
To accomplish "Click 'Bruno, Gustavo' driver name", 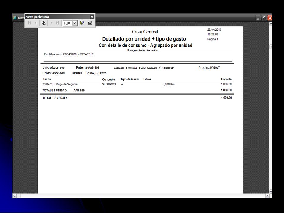I will coord(96,73).
